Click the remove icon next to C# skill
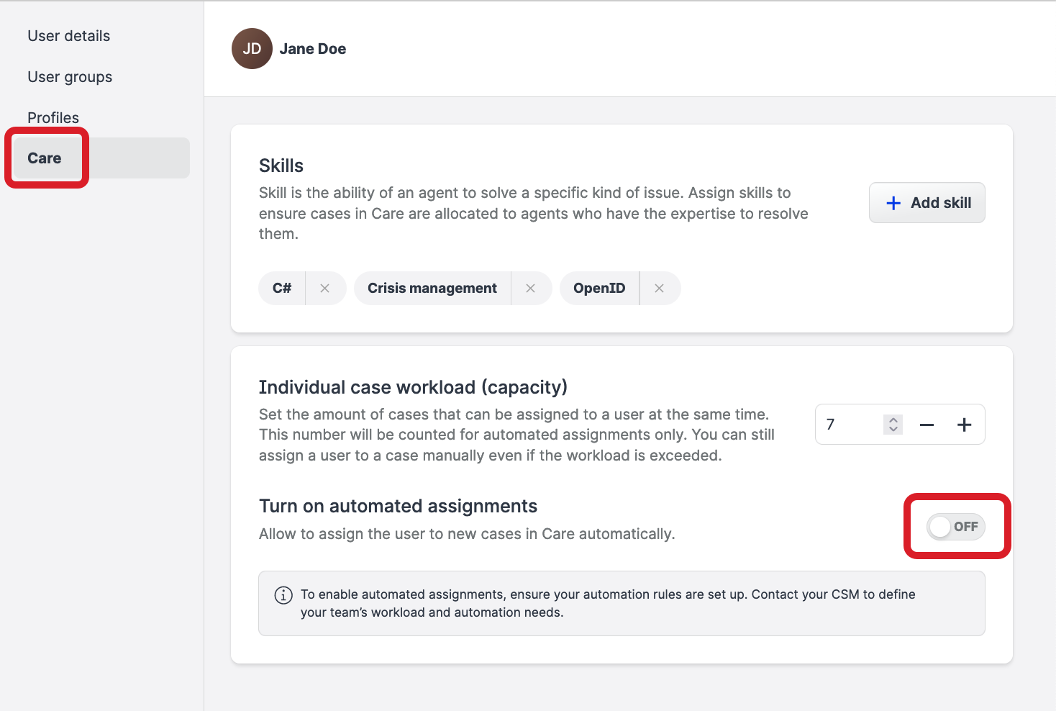 [325, 288]
